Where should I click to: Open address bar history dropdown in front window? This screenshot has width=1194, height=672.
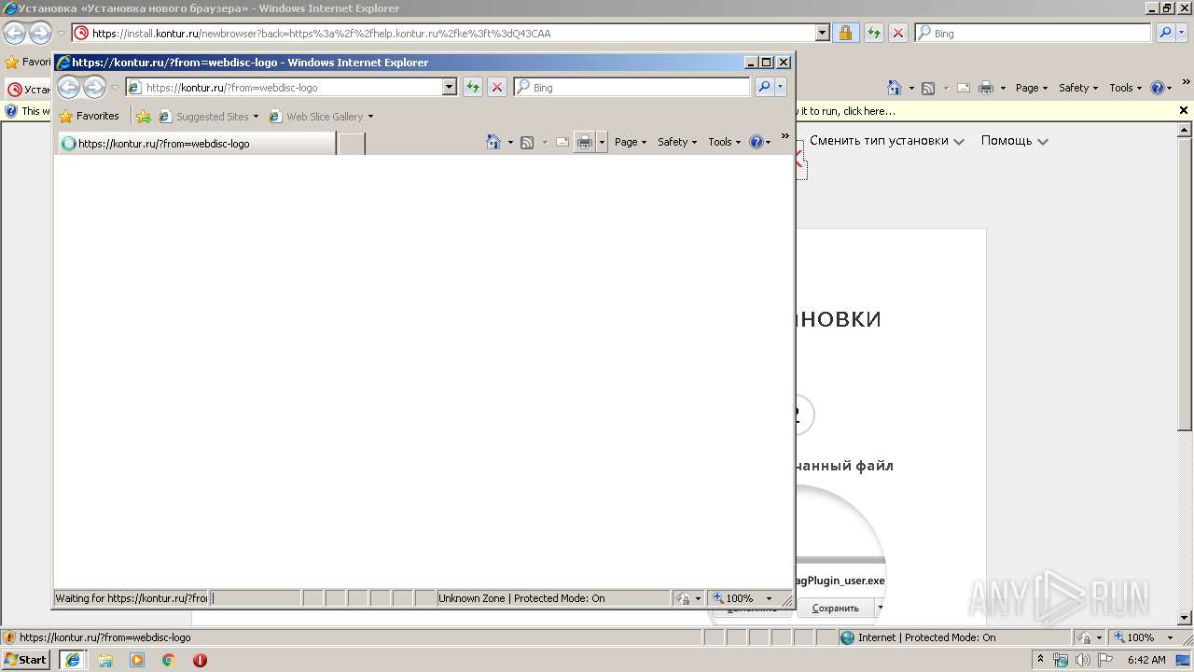(449, 87)
